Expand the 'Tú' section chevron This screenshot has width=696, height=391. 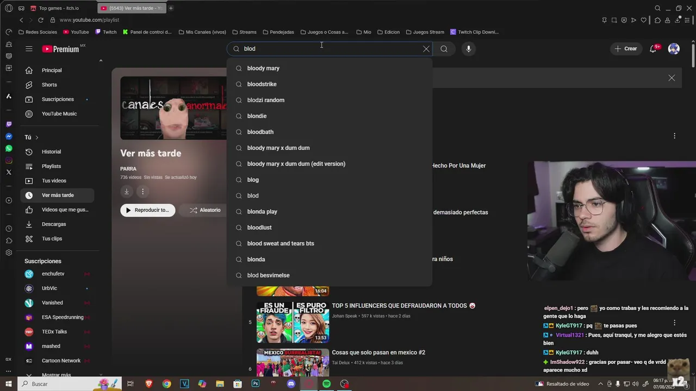37,137
